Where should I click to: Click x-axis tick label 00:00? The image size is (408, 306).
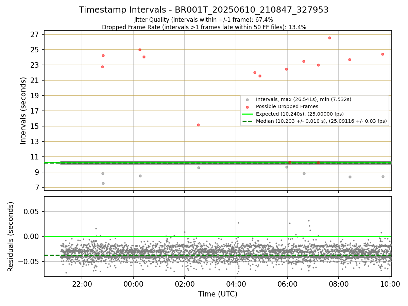(x=133, y=284)
